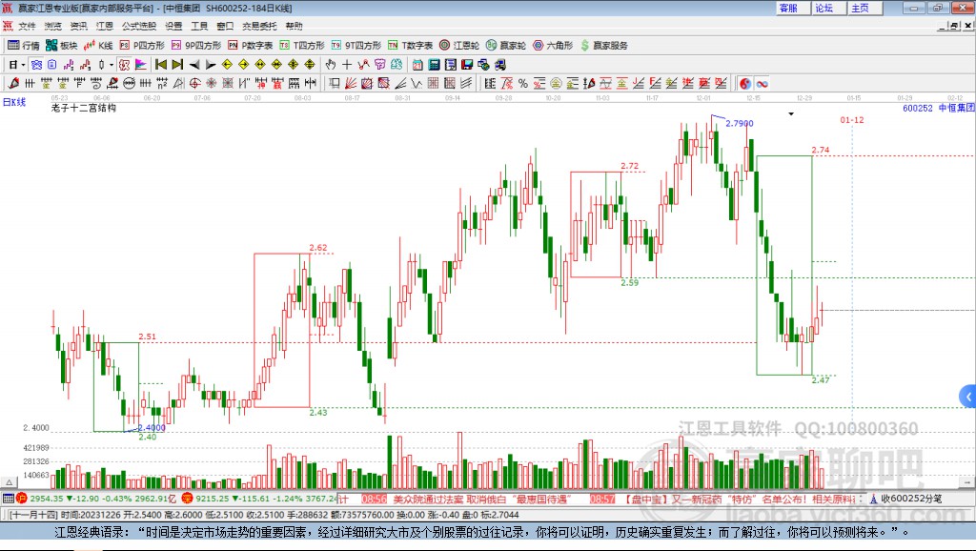Open the 浏览 menu
Viewport: 976px width, 551px height.
(53, 26)
